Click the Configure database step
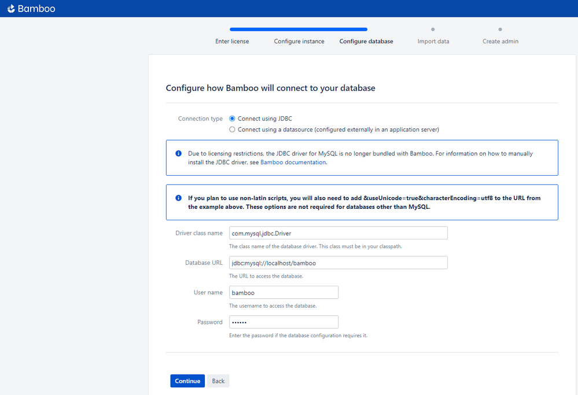 (x=366, y=41)
